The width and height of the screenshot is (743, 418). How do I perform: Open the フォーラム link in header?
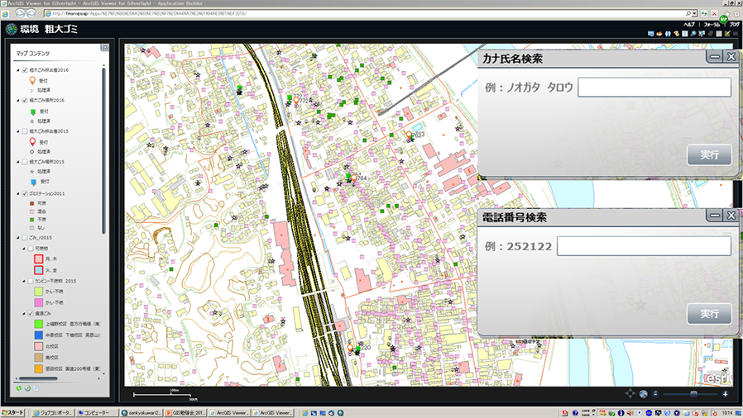[710, 25]
